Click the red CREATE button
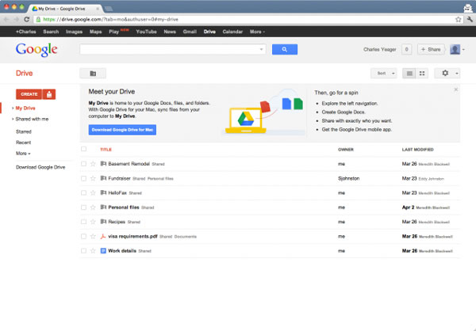Viewport: 476px width, 331px height. pyautogui.click(x=29, y=94)
